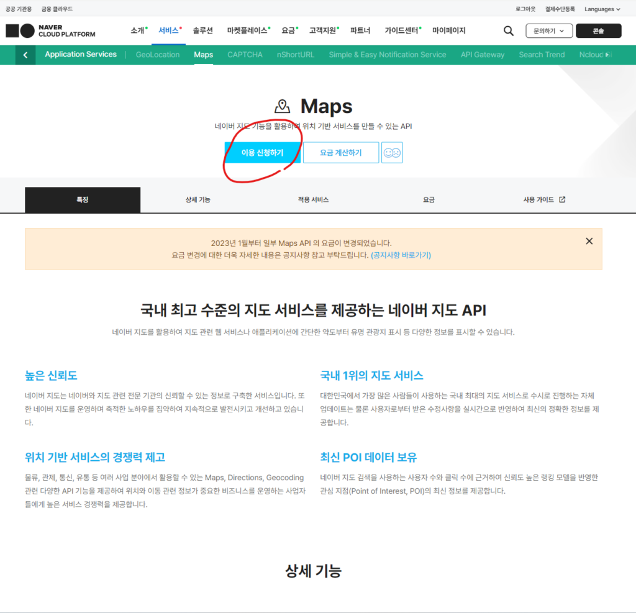Open the 솔루션 menu
This screenshot has width=636, height=613.
202,30
